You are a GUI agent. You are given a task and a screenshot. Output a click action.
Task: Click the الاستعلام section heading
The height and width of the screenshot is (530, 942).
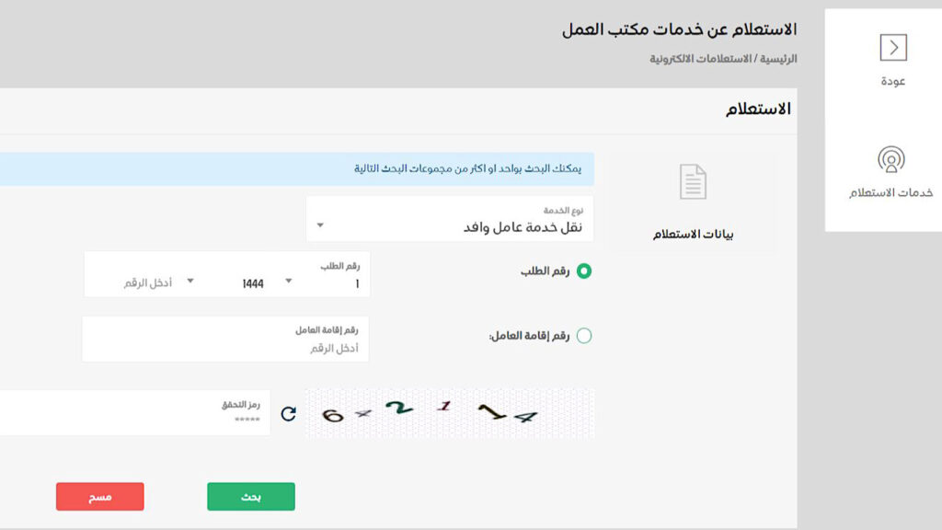(x=758, y=109)
